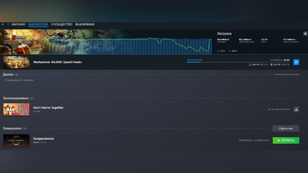The image size is (308, 173).
Task: Click the Warhammer 40,000: Speed Freeks title
Action: [x=57, y=62]
